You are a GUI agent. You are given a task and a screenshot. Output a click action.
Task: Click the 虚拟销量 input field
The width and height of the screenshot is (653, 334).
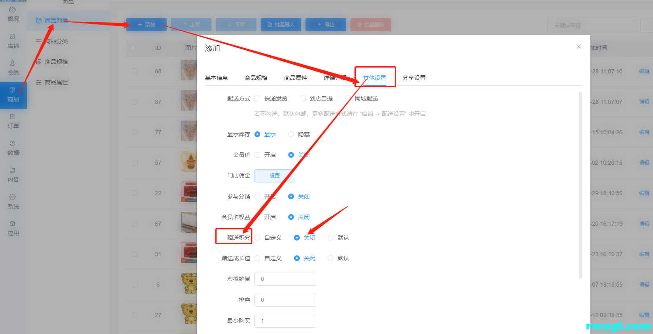tap(285, 279)
